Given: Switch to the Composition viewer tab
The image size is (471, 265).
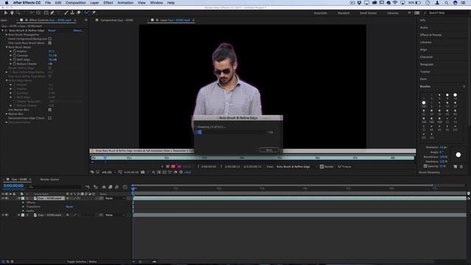Looking at the screenshot, I should tap(116, 20).
